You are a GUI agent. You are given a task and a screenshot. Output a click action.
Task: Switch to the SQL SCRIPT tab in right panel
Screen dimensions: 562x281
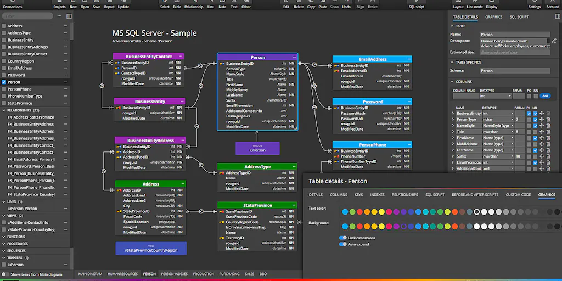pos(519,17)
